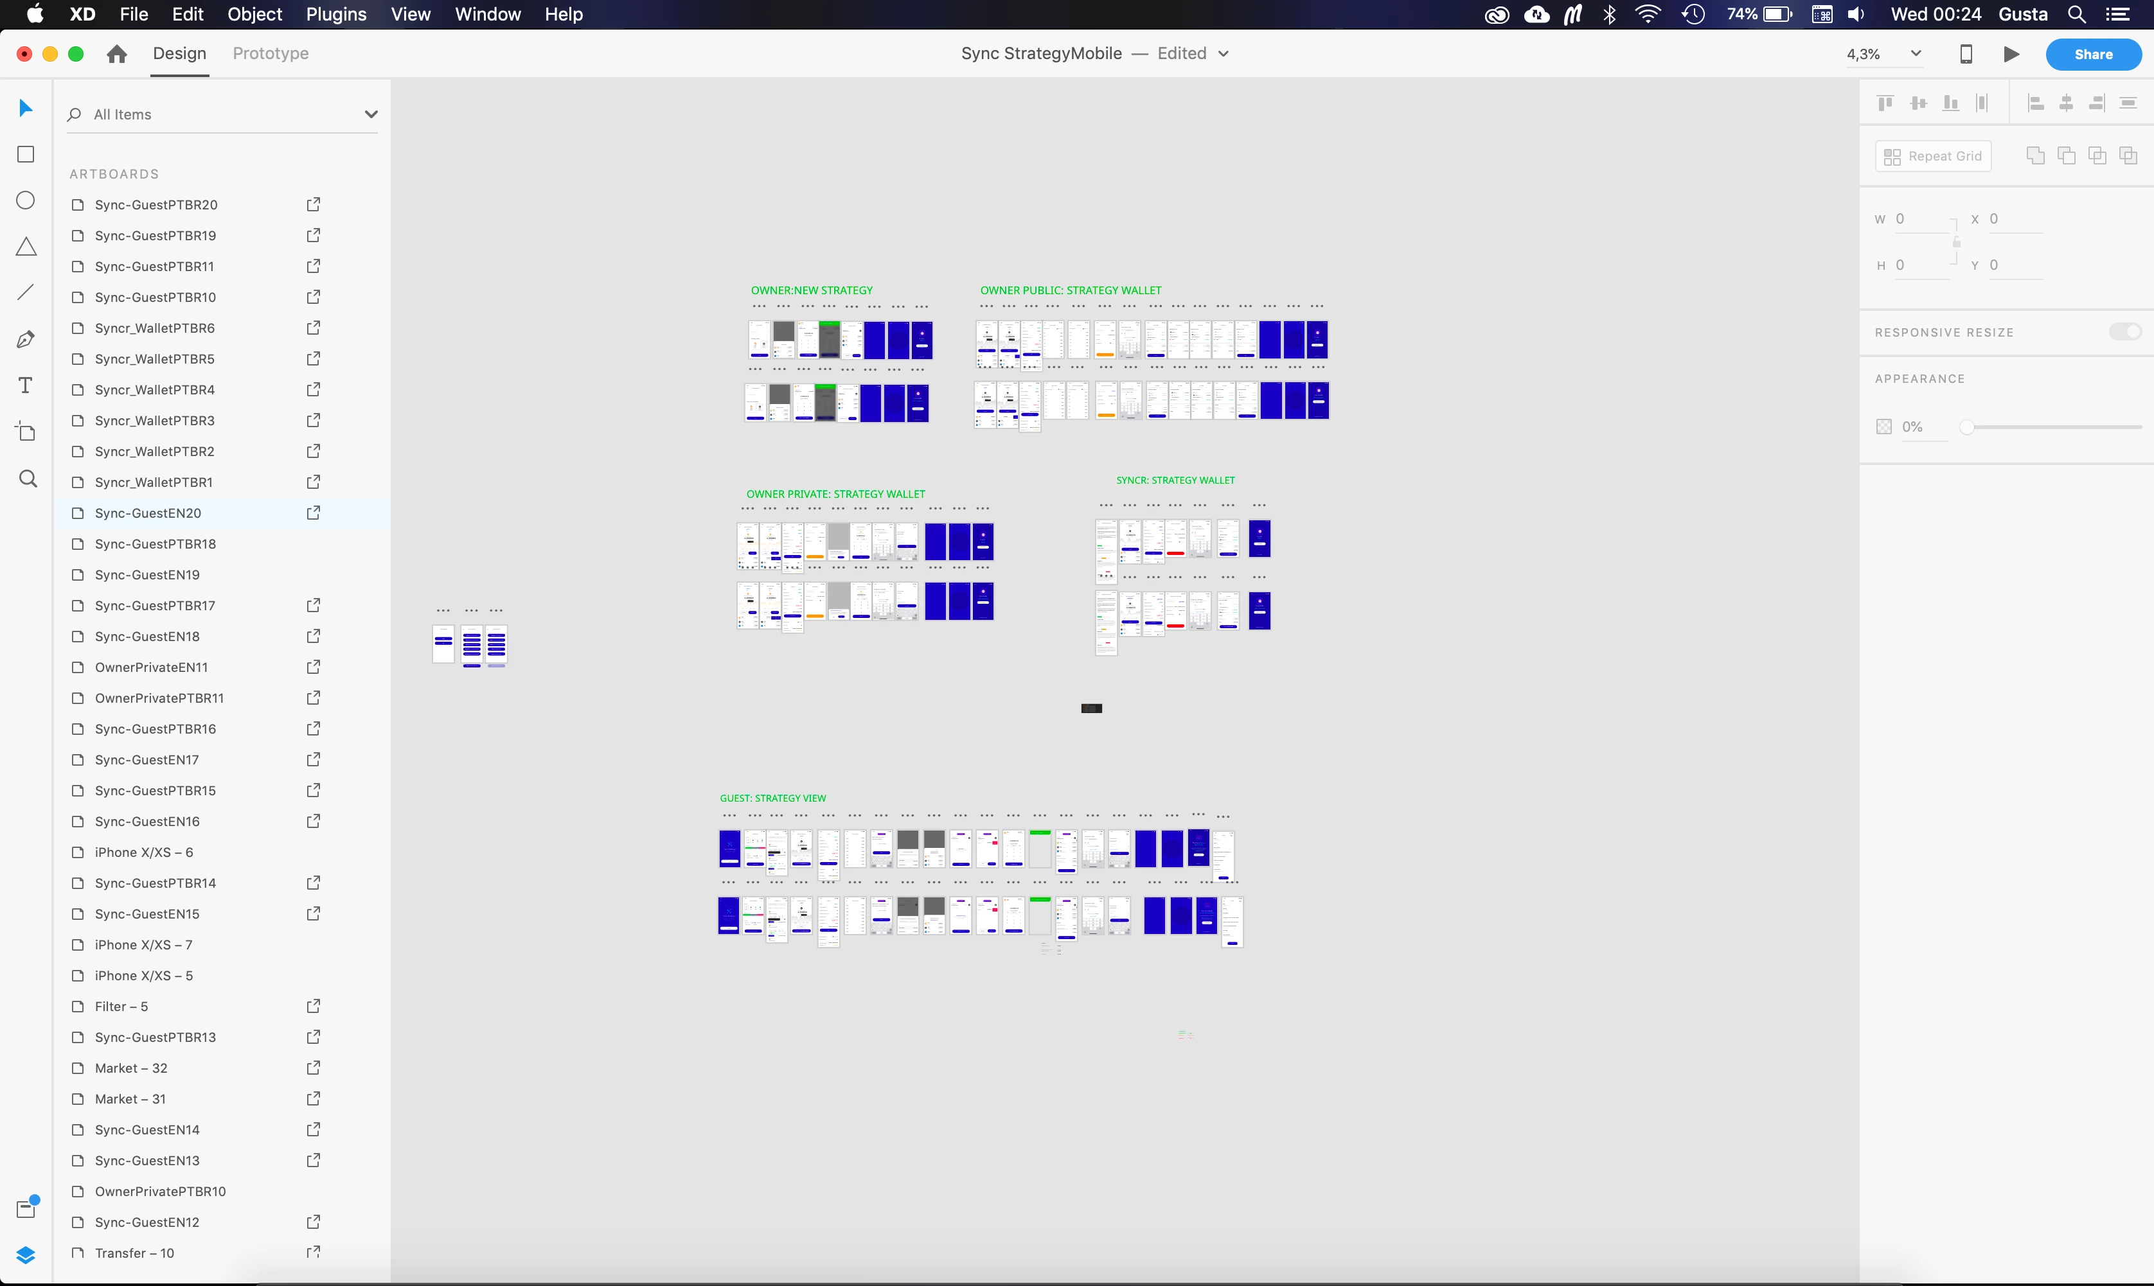The height and width of the screenshot is (1286, 2154).
Task: Open the zoom level dropdown
Action: point(1916,54)
